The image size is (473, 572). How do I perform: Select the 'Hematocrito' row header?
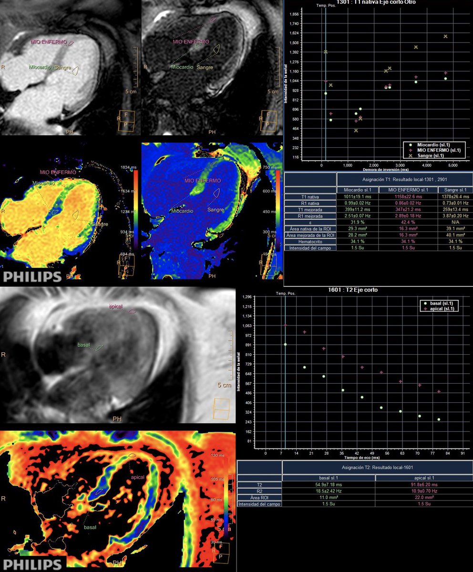coord(310,241)
